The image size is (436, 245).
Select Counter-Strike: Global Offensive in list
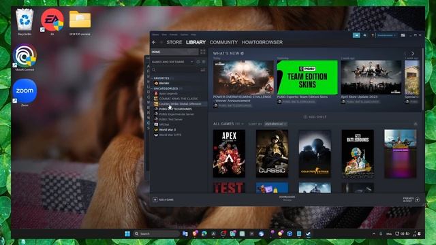(x=179, y=104)
